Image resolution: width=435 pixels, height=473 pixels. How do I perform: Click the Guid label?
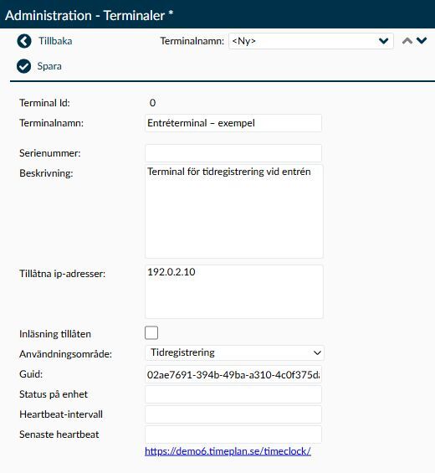click(31, 374)
